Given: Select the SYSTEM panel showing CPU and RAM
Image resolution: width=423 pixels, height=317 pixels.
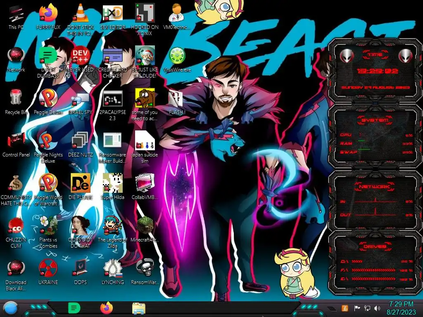Looking at the screenshot, I should (x=375, y=137).
